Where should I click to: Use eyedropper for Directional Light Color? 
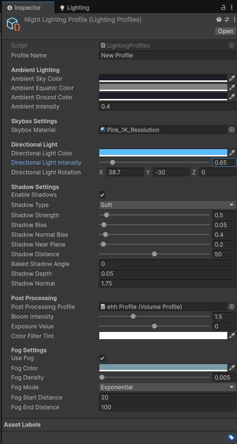coord(232,153)
